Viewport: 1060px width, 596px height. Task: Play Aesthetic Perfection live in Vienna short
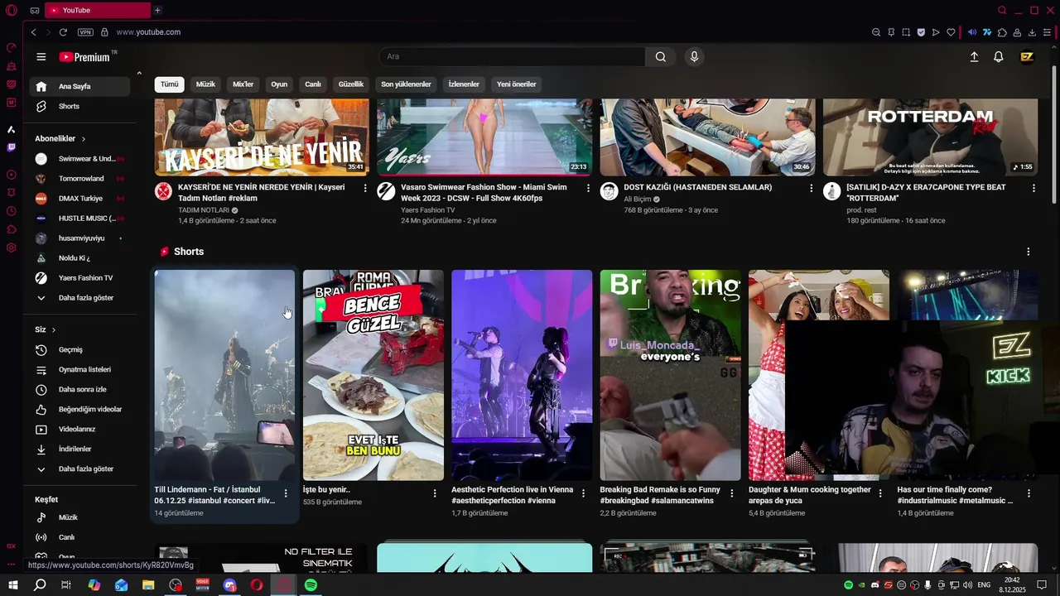[522, 375]
